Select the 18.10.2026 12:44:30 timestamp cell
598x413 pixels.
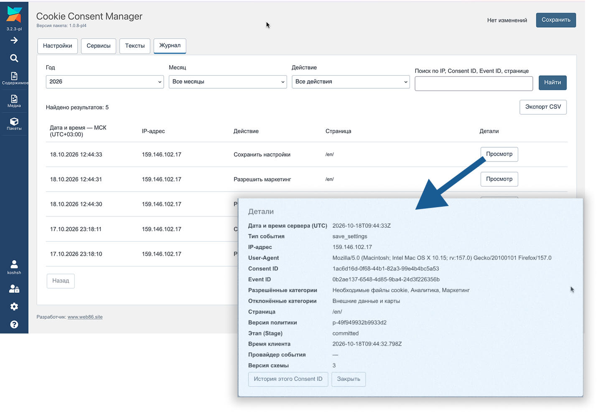click(x=76, y=204)
